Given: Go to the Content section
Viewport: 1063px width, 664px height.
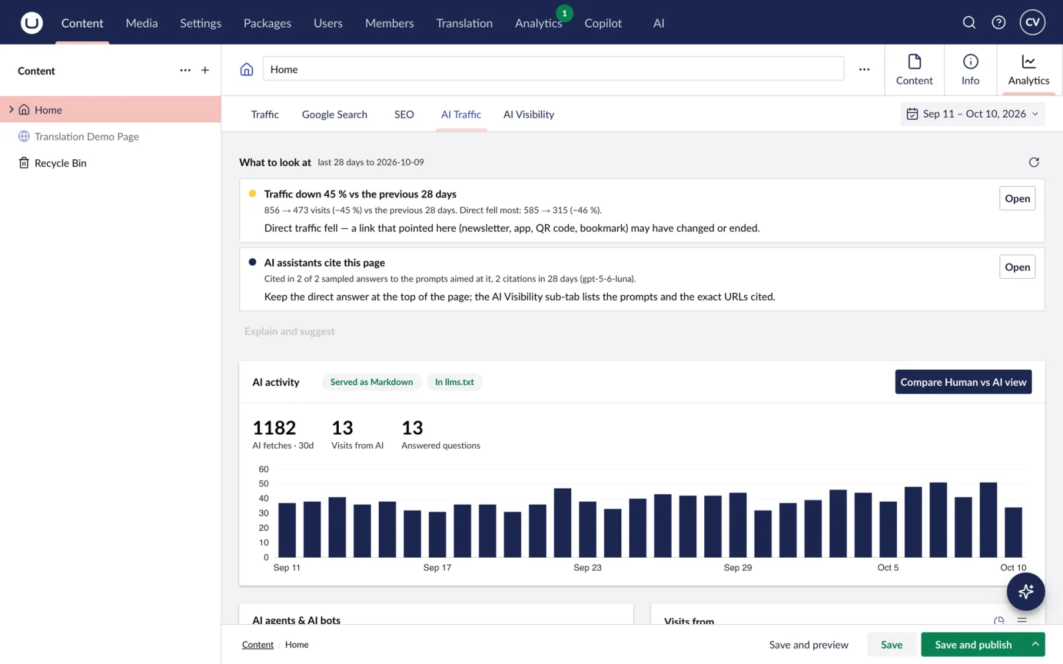Looking at the screenshot, I should tap(82, 23).
